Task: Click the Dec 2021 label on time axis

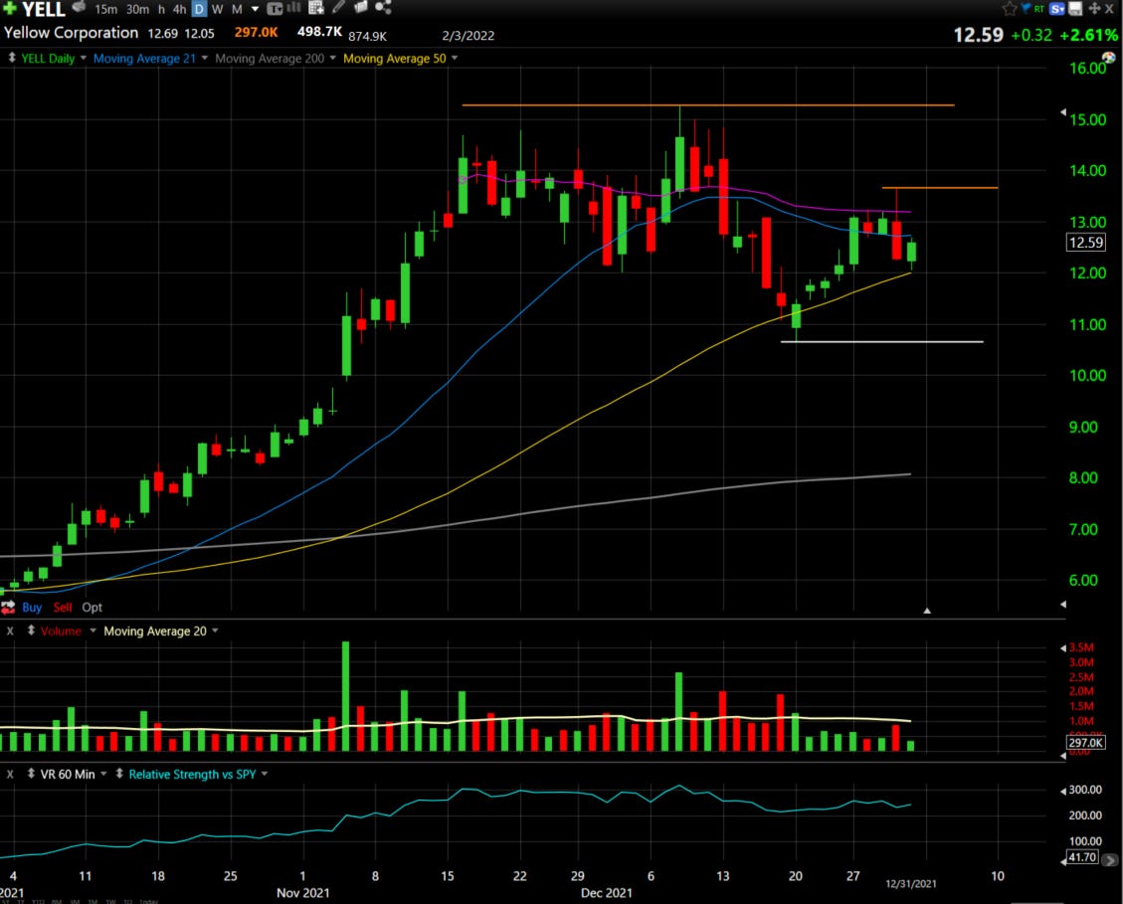Action: [x=607, y=893]
